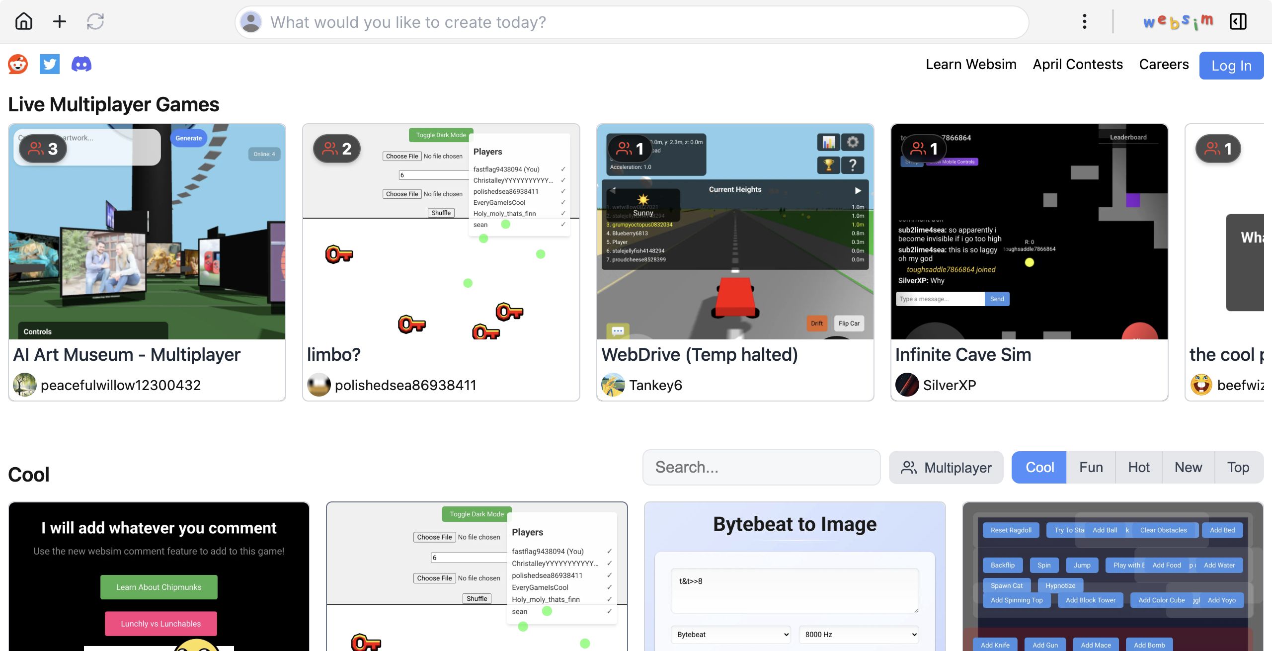
Task: Open the Learn Websim link
Action: (970, 64)
